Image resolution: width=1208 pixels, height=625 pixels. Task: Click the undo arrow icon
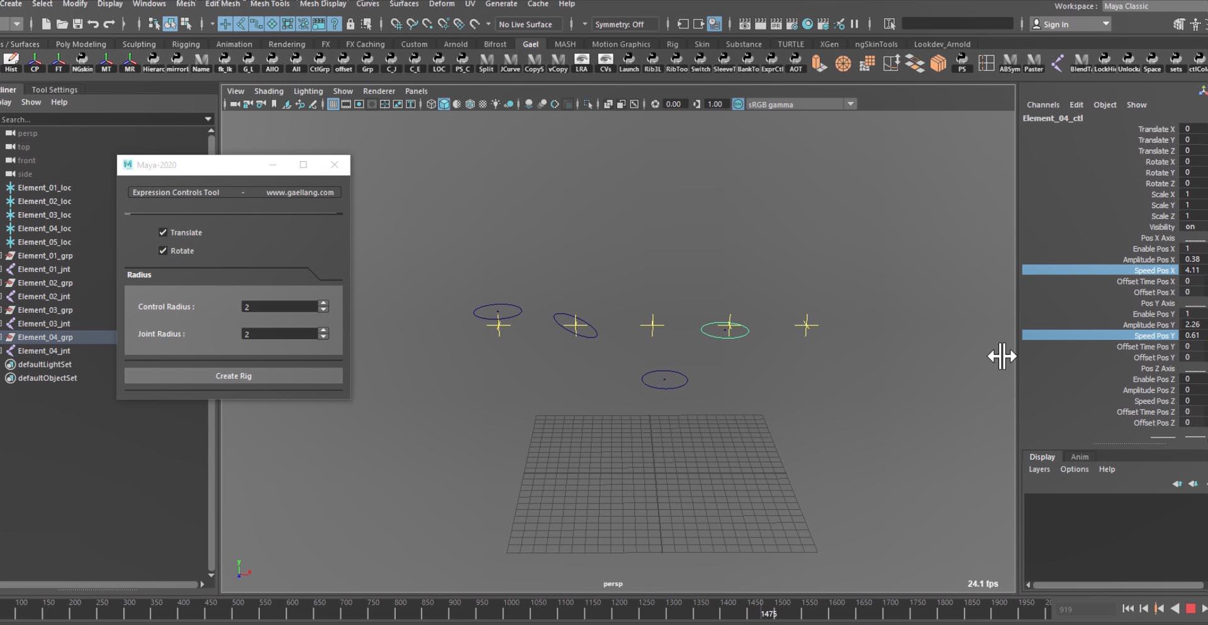[93, 24]
